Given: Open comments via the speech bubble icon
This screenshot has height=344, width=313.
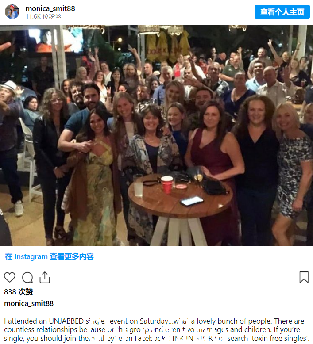Looking at the screenshot, I should 27,278.
